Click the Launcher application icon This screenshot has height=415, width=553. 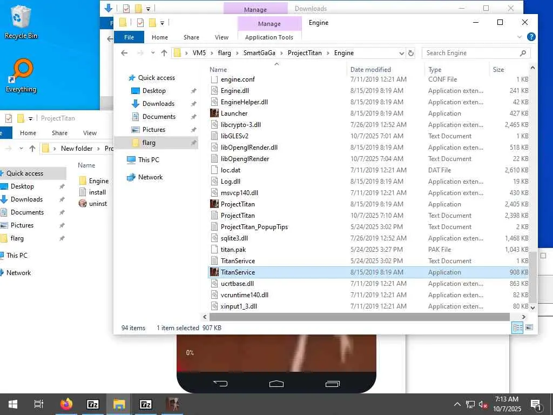[x=214, y=113]
